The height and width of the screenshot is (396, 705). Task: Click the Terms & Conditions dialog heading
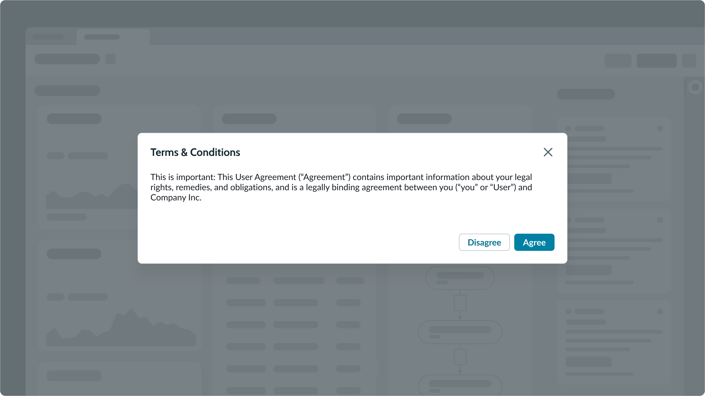[x=195, y=152]
